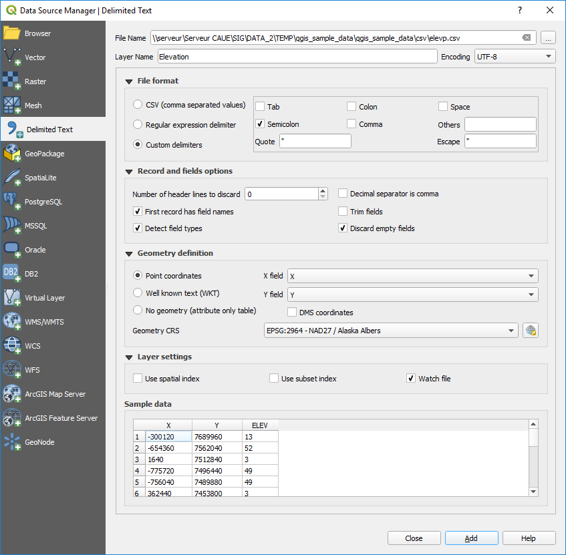Open the GeoNode source icon
Screen dimensions: 566x555
click(x=13, y=442)
